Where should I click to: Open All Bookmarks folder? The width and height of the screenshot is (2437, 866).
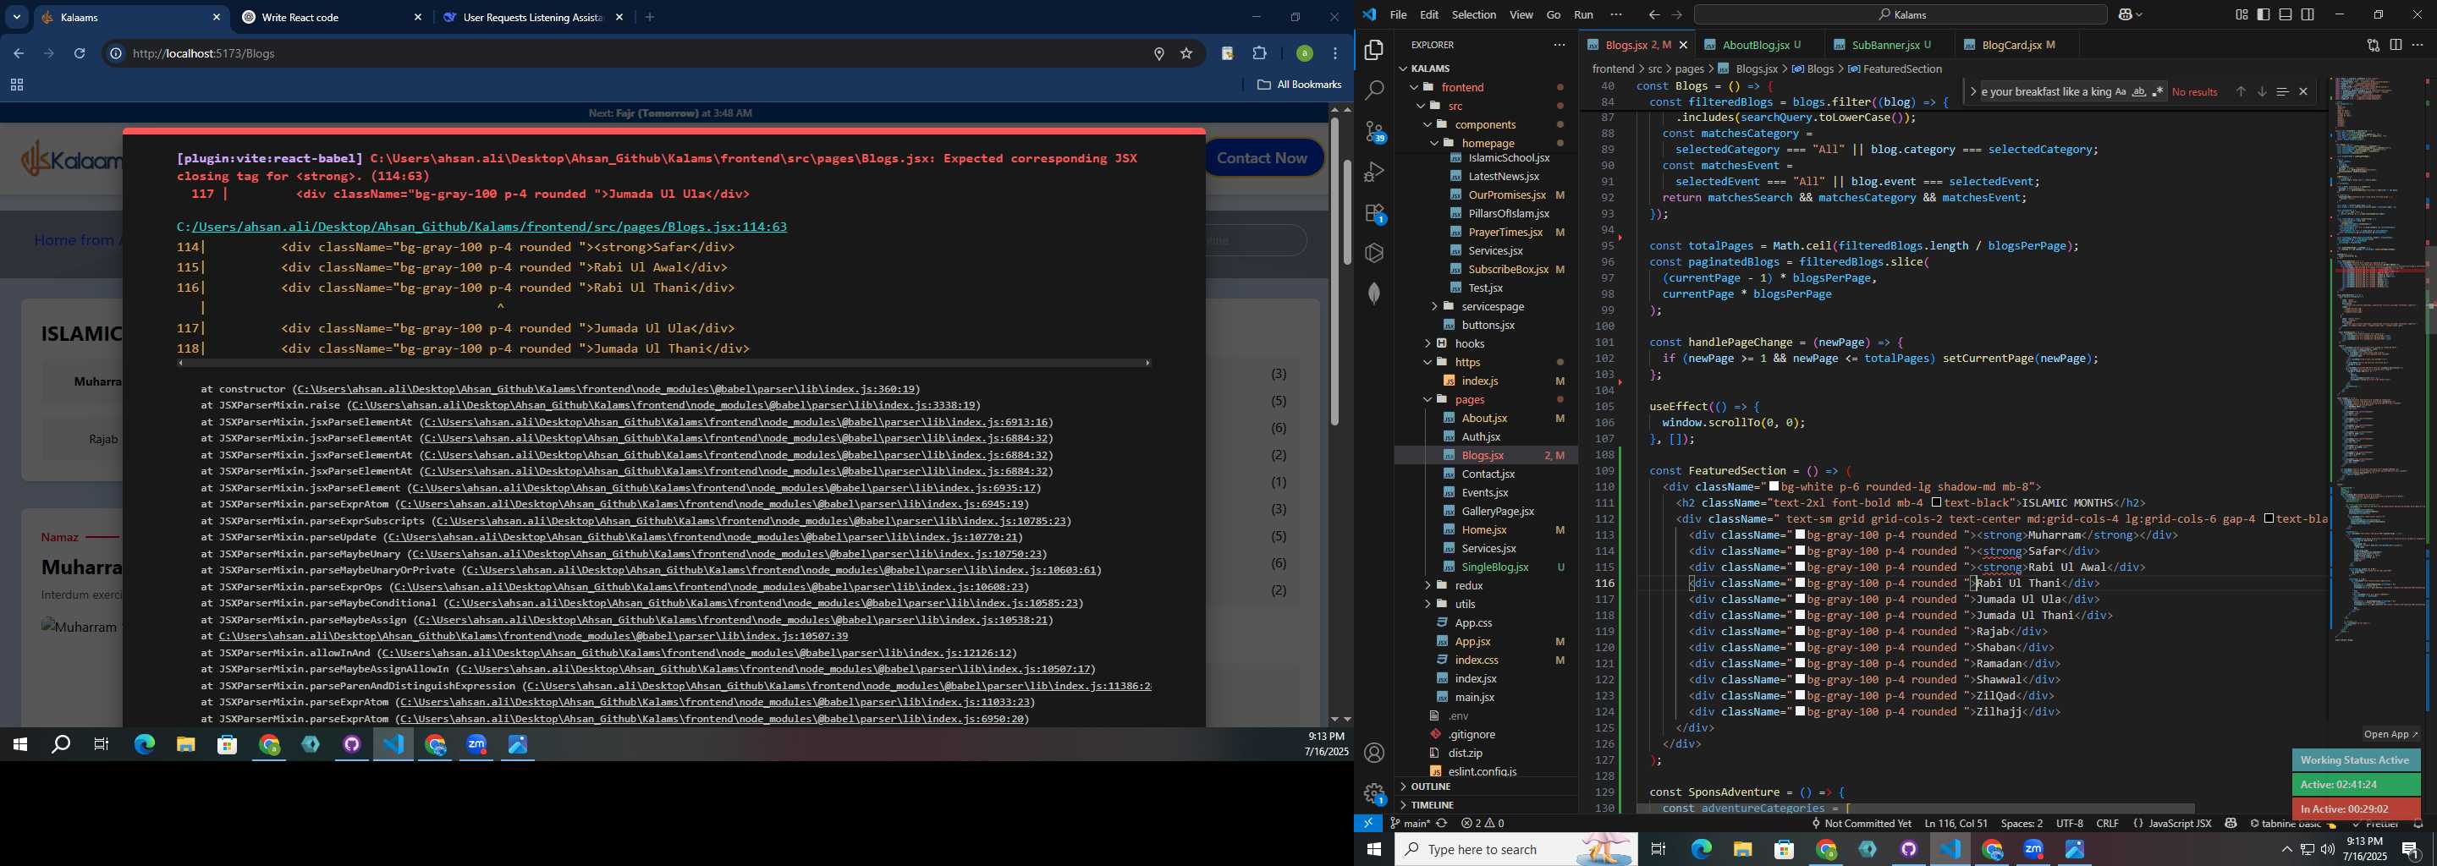click(1299, 85)
